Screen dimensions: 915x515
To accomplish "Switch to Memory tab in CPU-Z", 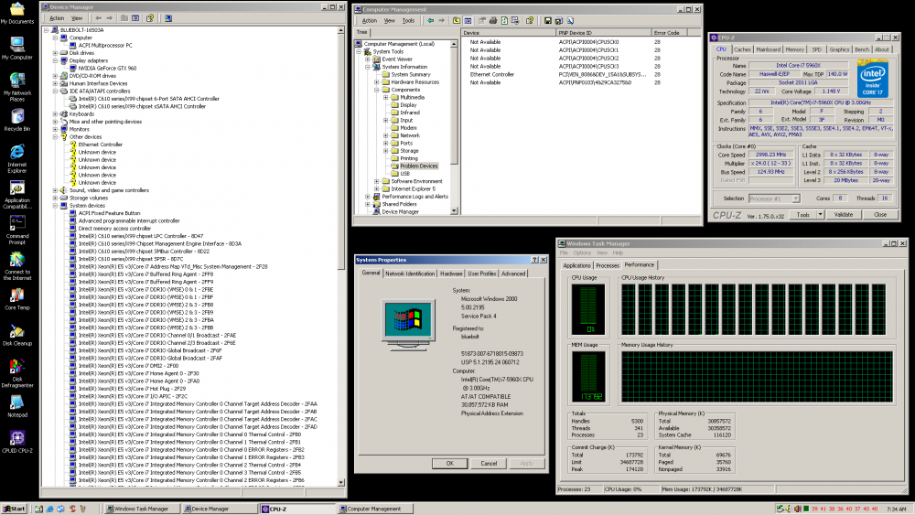I will [794, 49].
